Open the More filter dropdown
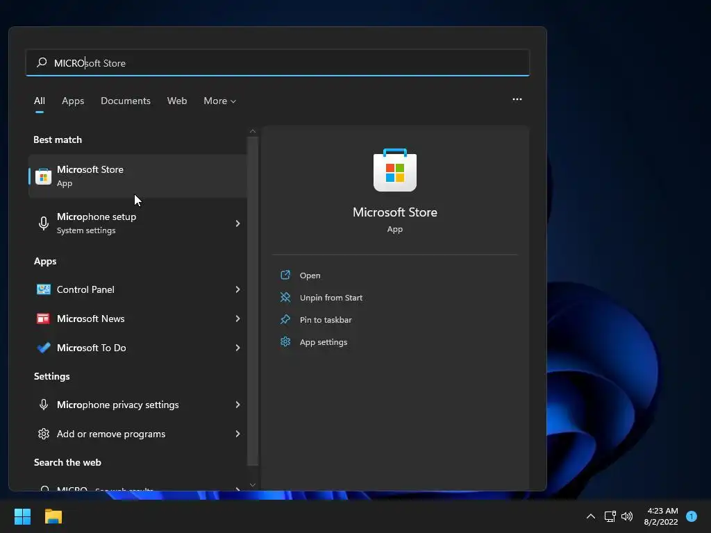This screenshot has width=711, height=533. click(x=220, y=101)
